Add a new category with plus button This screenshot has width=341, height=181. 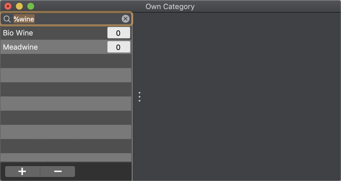pos(22,171)
